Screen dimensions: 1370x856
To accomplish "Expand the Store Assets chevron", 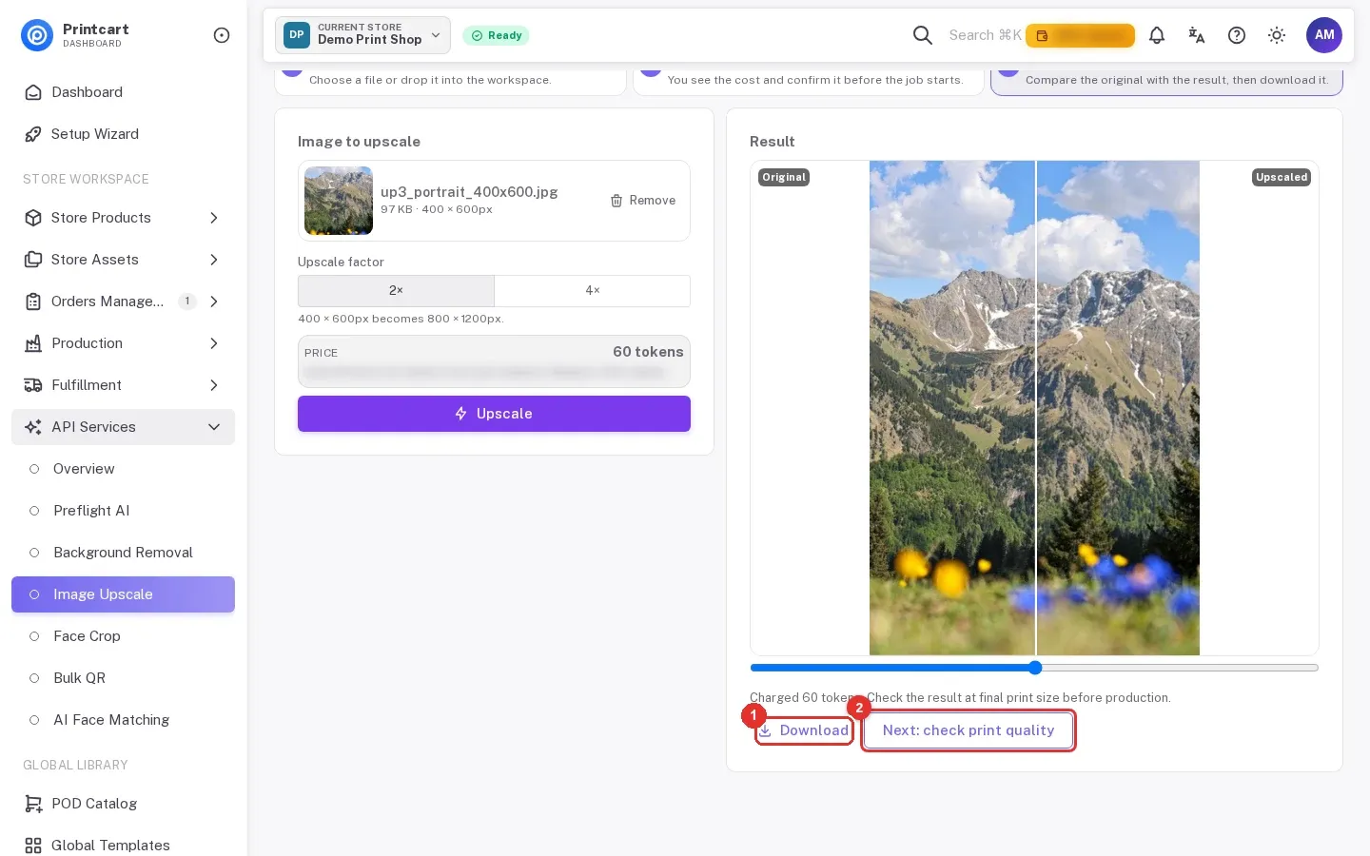I will point(214,260).
